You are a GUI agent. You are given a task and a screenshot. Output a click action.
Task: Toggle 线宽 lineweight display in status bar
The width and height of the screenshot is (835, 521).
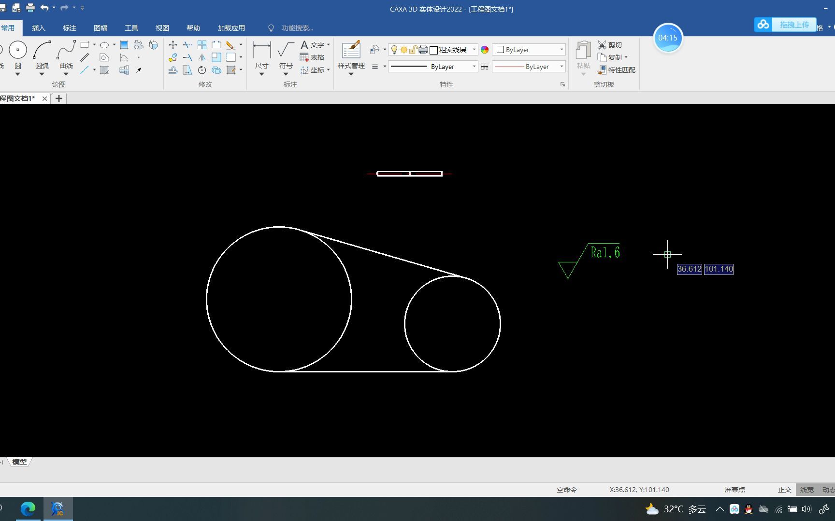[x=806, y=490]
